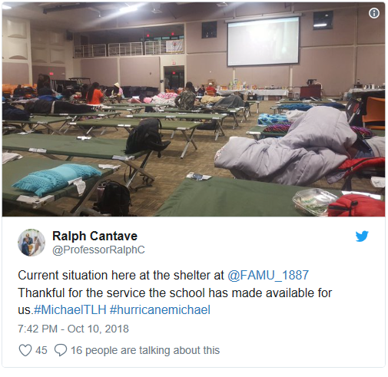Open replies via speech bubble icon

click(61, 350)
